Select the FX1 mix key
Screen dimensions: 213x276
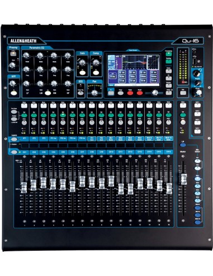coord(197,161)
